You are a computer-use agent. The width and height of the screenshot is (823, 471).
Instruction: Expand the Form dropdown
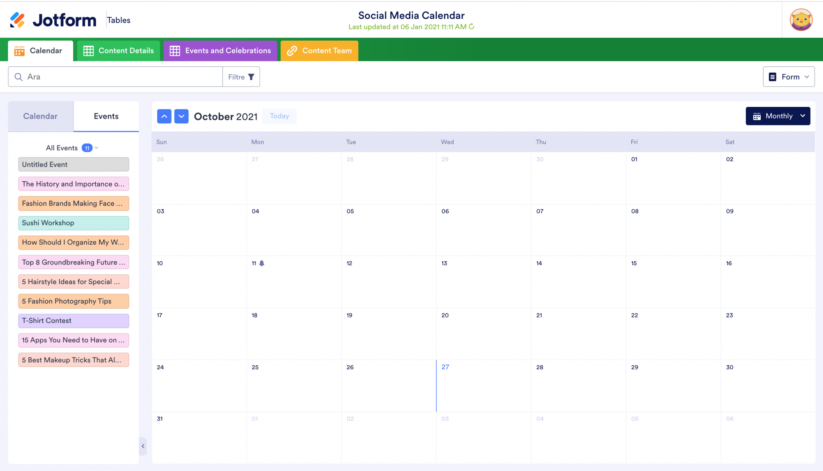point(788,77)
